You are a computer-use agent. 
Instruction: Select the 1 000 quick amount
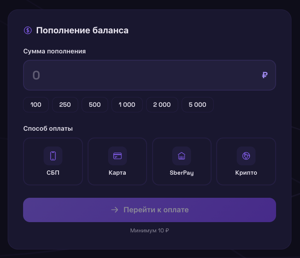[127, 105]
